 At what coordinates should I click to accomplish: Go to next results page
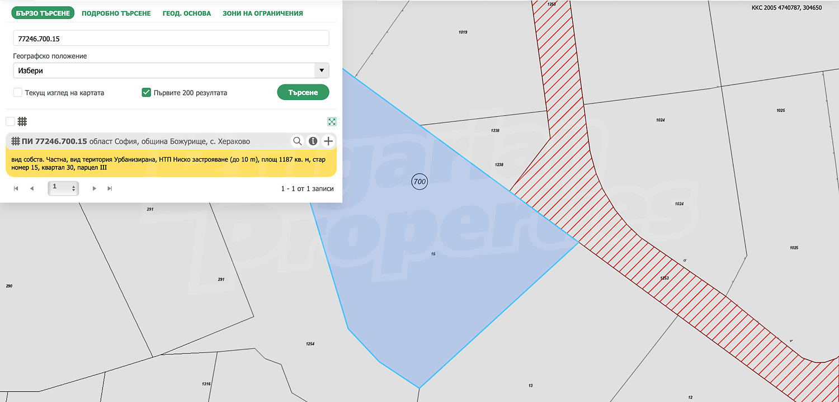click(x=94, y=188)
